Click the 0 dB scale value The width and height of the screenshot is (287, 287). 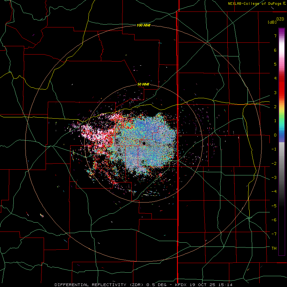(x=275, y=135)
